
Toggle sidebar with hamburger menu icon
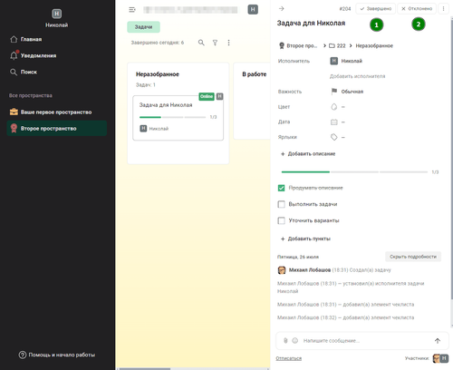tap(132, 10)
